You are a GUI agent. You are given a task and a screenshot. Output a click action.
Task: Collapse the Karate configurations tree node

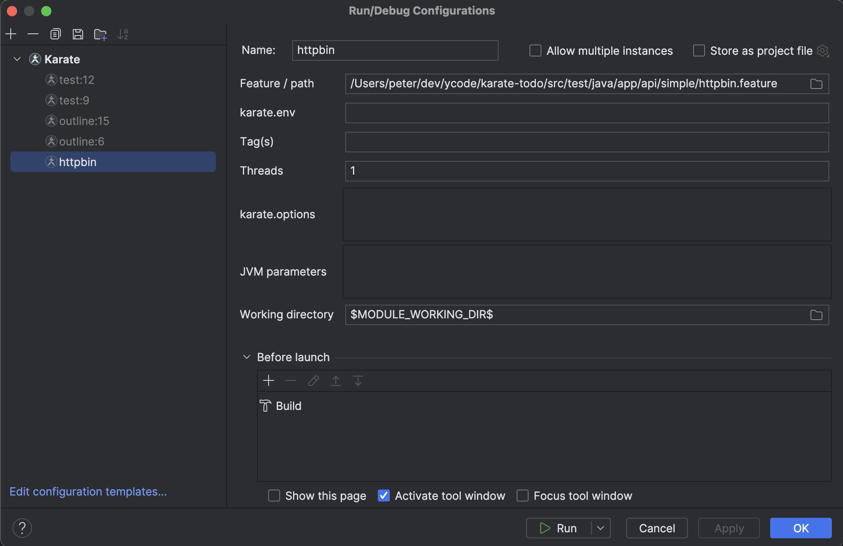[x=17, y=59]
